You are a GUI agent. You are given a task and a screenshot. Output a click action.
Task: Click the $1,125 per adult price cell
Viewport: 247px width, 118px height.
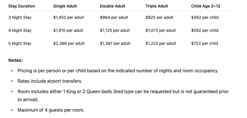pyautogui.click(x=115, y=30)
